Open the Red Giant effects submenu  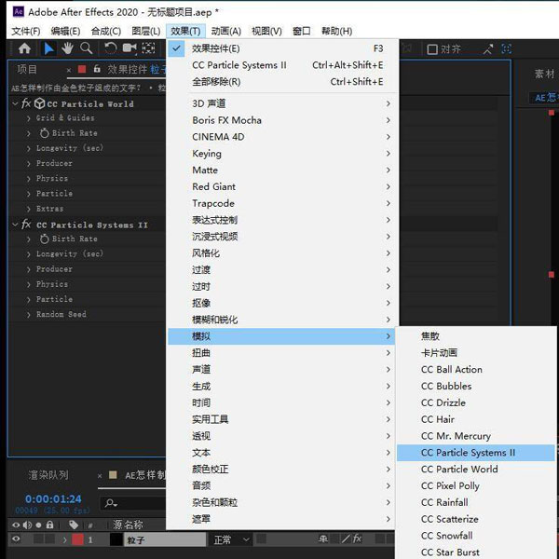(281, 187)
